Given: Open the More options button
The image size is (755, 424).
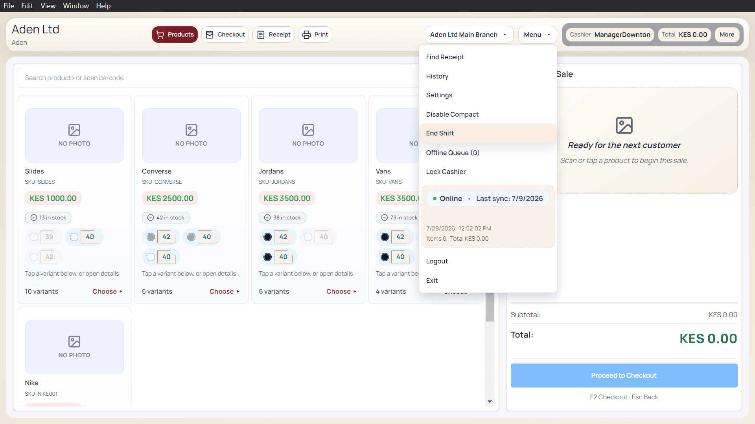Looking at the screenshot, I should point(727,35).
